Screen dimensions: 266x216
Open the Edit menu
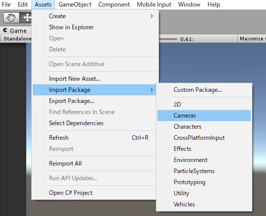coord(23,5)
